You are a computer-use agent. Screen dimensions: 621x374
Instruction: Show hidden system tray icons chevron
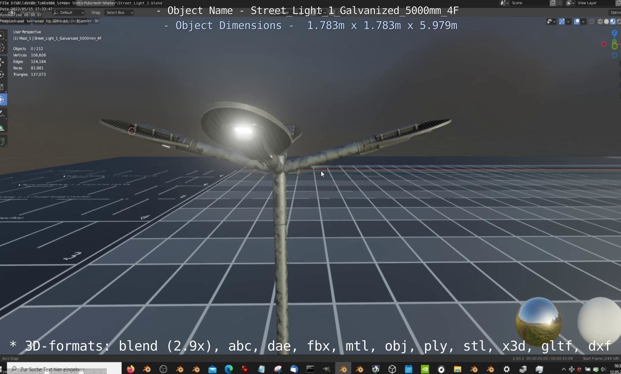[x=563, y=369]
